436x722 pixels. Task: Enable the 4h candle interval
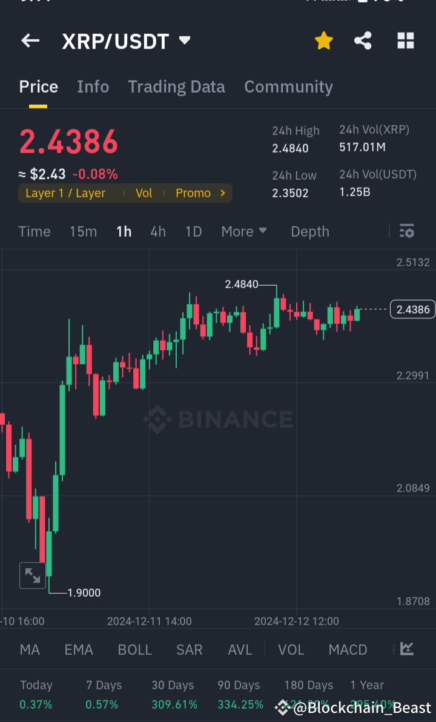[157, 231]
